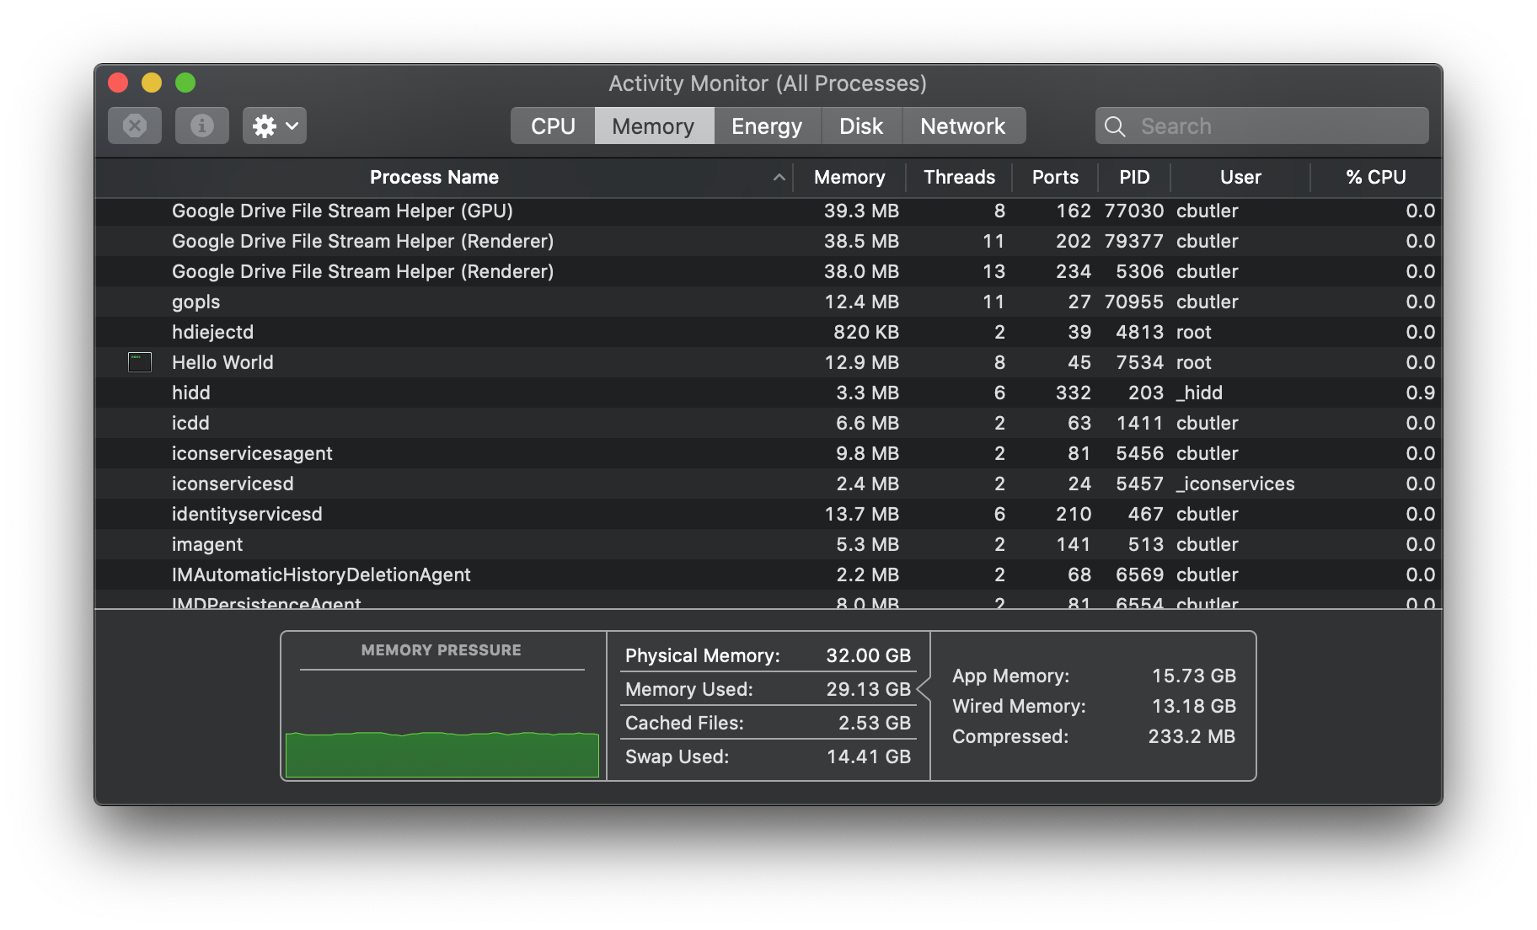Minimize the Activity Monitor window
The width and height of the screenshot is (1537, 930).
point(152,83)
